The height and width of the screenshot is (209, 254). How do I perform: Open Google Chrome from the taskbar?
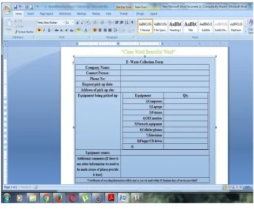pos(46,198)
